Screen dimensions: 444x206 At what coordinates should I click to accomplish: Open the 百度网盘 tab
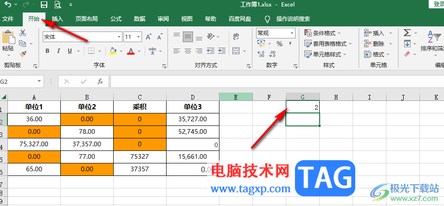[x=240, y=19]
